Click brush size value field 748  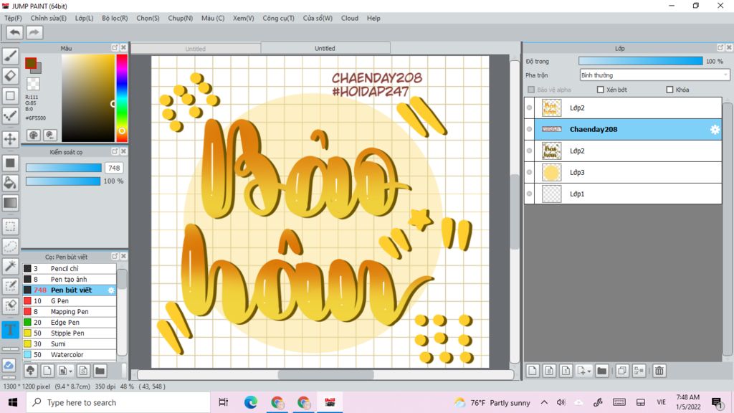coord(114,168)
